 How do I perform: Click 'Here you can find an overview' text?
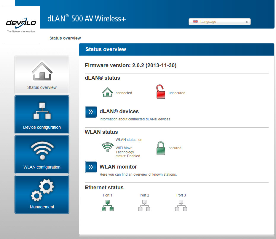138,174
